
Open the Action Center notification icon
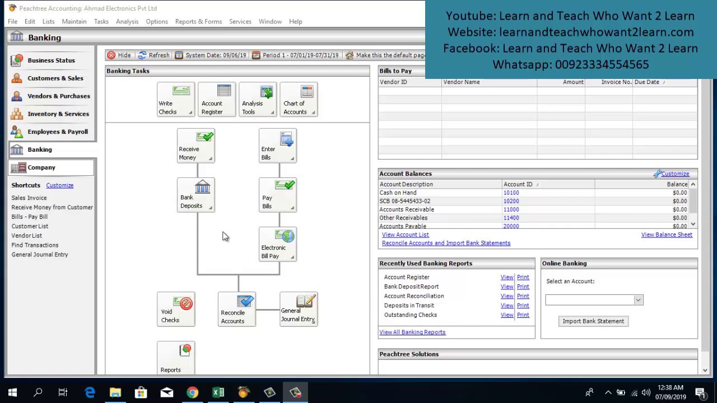coord(700,392)
